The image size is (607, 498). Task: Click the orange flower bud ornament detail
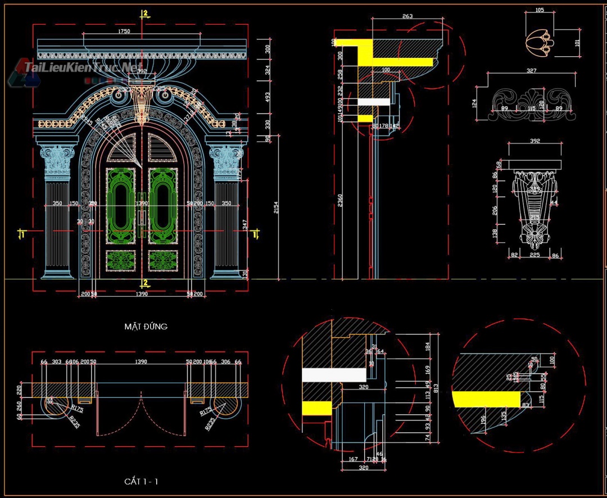[x=540, y=43]
